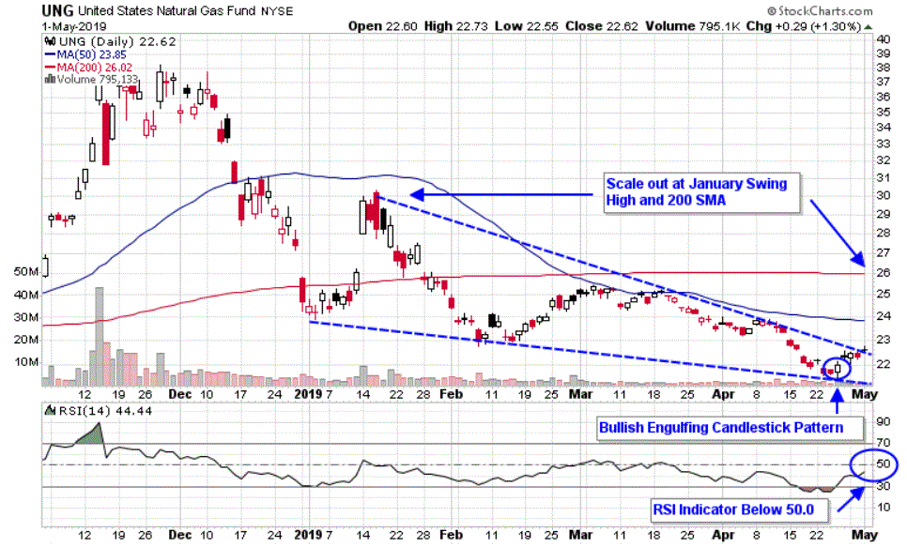Click the 'Volume 795.1K' header value
The width and height of the screenshot is (907, 547).
pyautogui.click(x=691, y=26)
